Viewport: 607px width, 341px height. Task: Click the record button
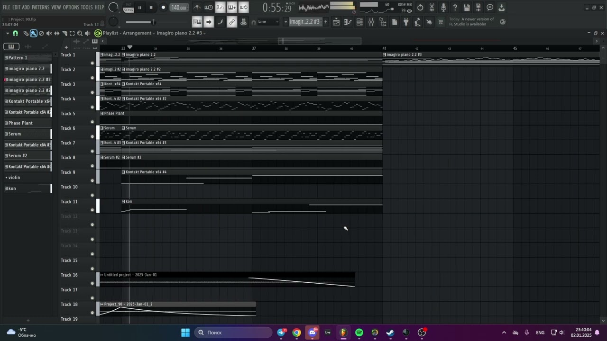[163, 8]
